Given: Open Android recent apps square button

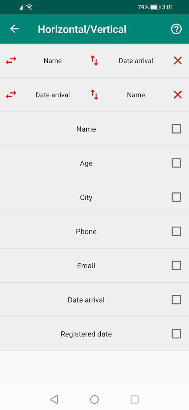Looking at the screenshot, I should click(135, 399).
